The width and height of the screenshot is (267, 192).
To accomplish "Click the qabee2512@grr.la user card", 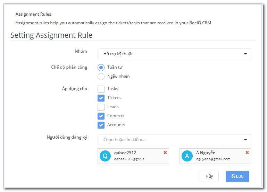I will 133,156.
